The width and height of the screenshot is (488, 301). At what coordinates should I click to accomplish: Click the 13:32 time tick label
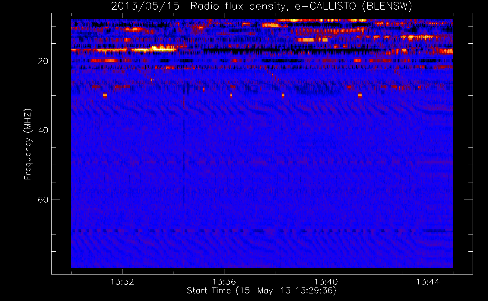[x=122, y=282]
